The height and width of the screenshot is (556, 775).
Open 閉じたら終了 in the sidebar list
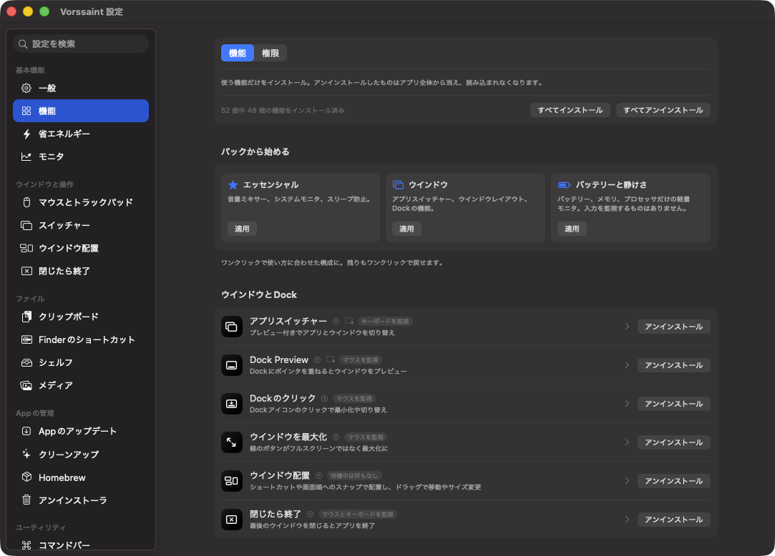(81, 271)
